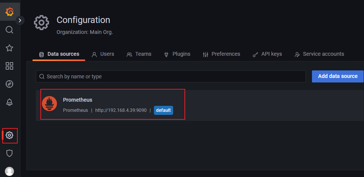This screenshot has width=364, height=177.
Task: Click the Configuration page title
Action: coord(83,20)
